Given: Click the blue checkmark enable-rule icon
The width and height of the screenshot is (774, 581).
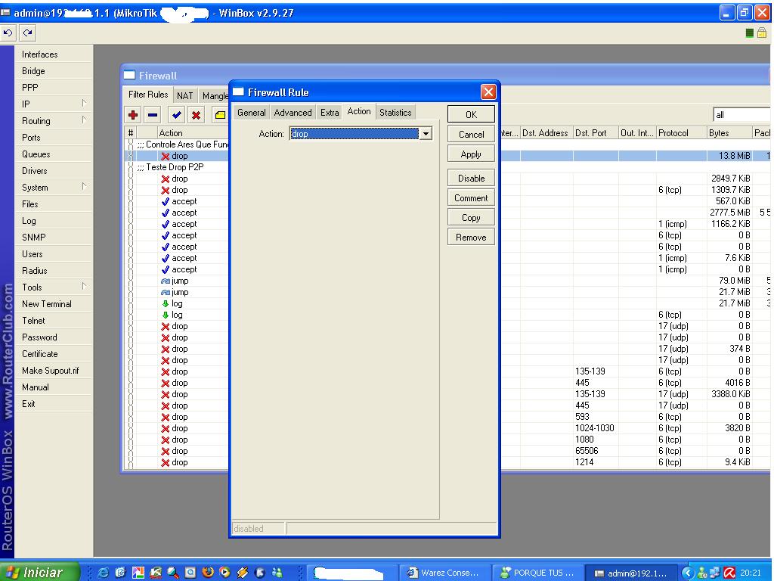Looking at the screenshot, I should coord(177,115).
